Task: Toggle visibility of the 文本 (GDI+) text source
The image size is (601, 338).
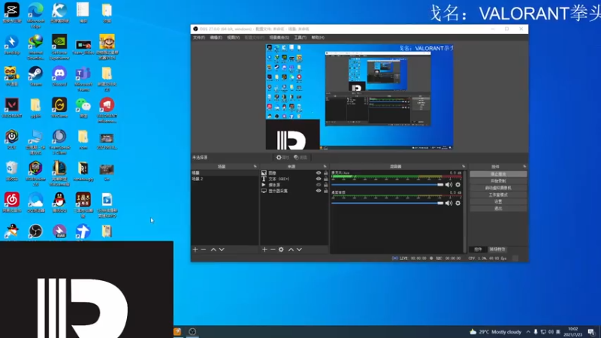Action: point(319,179)
